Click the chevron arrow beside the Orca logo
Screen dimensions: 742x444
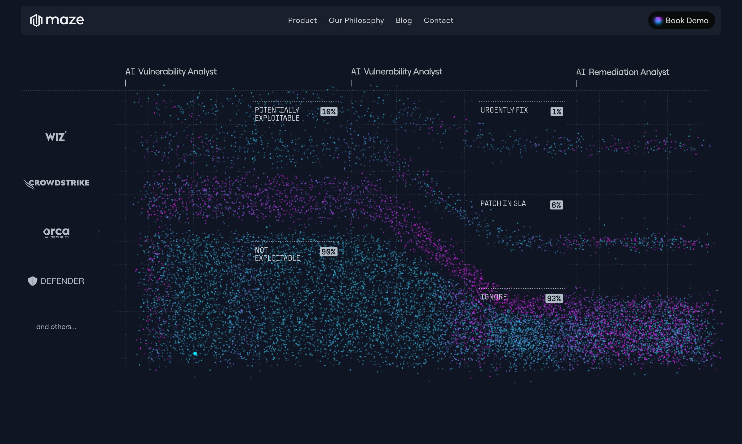click(x=98, y=232)
